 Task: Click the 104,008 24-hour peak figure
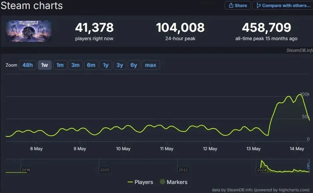(180, 27)
